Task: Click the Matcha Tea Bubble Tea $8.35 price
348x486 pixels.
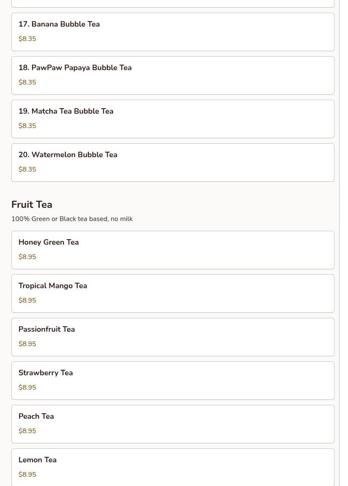Action: (x=27, y=126)
